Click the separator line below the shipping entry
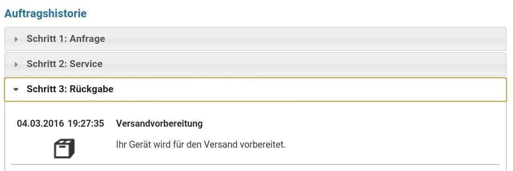The width and height of the screenshot is (513, 171). [255, 164]
